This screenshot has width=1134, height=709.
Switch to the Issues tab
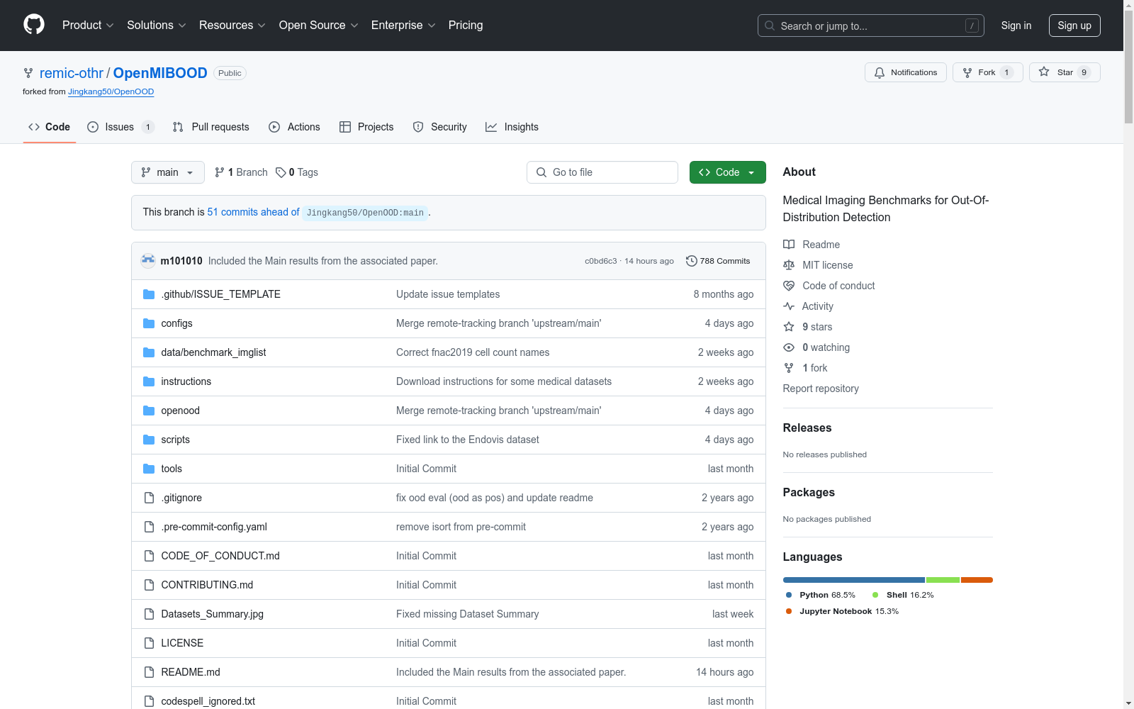[120, 127]
